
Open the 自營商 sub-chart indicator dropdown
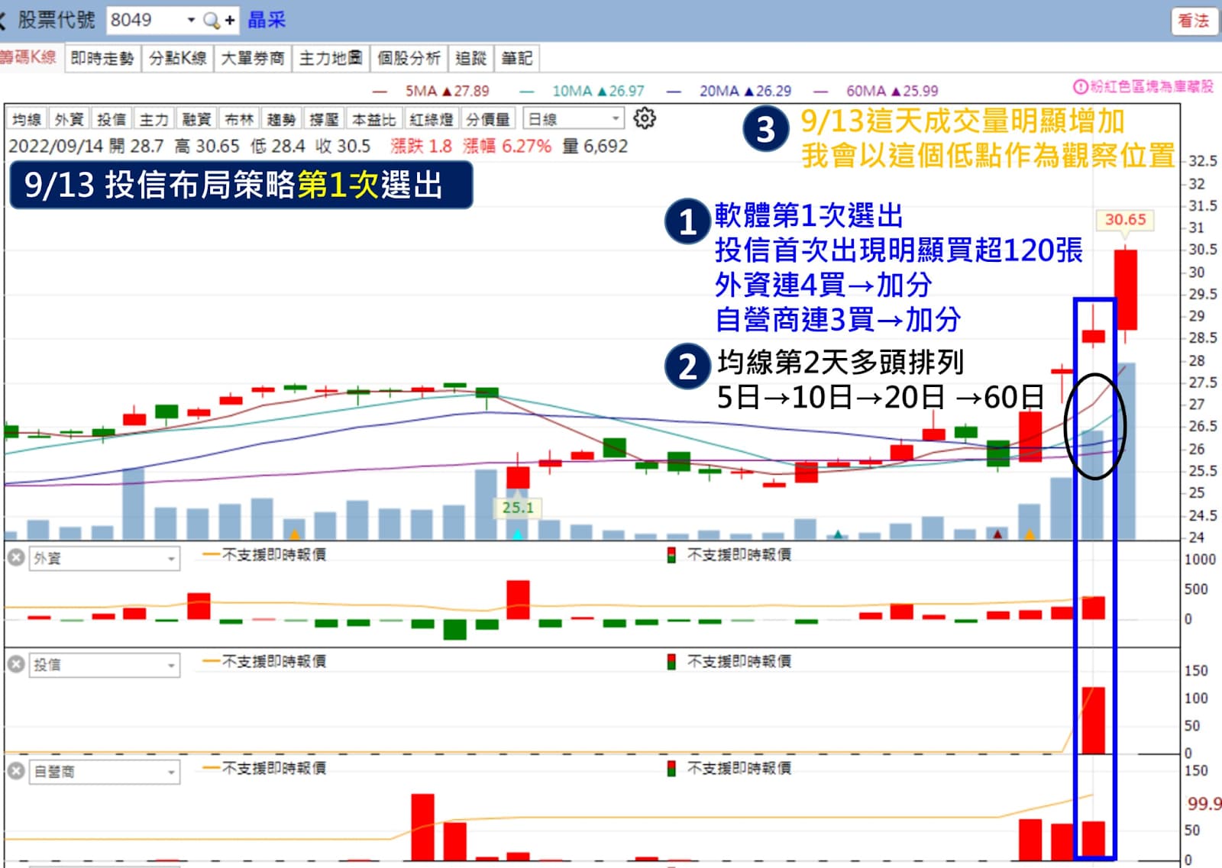105,773
